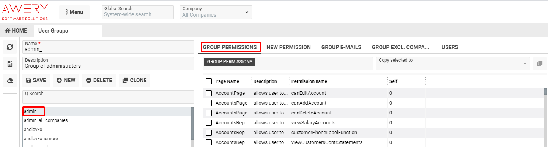Click the eraser clear icon in sidebar

(10, 80)
